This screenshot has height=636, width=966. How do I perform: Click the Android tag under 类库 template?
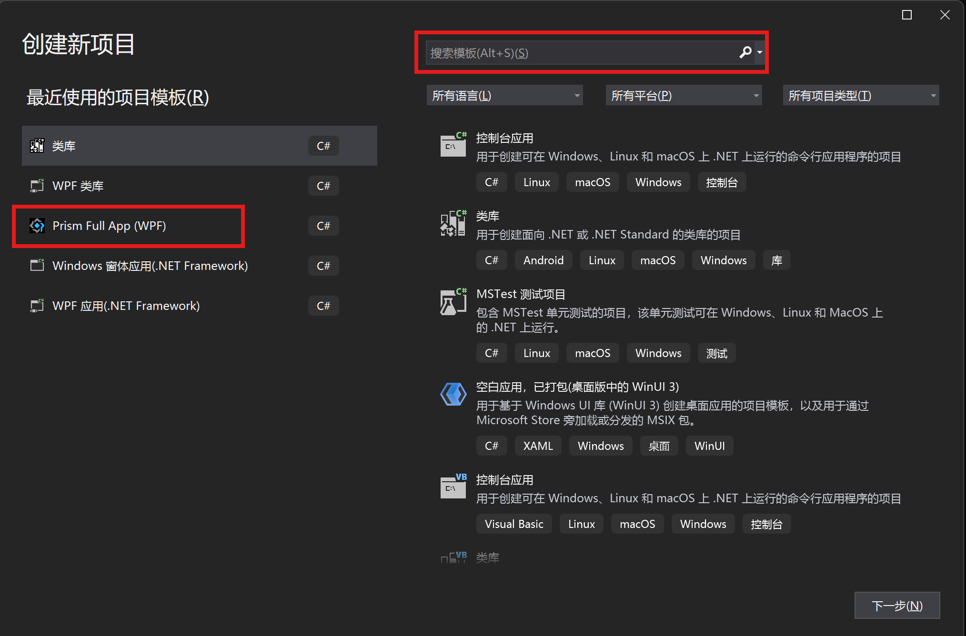(543, 260)
